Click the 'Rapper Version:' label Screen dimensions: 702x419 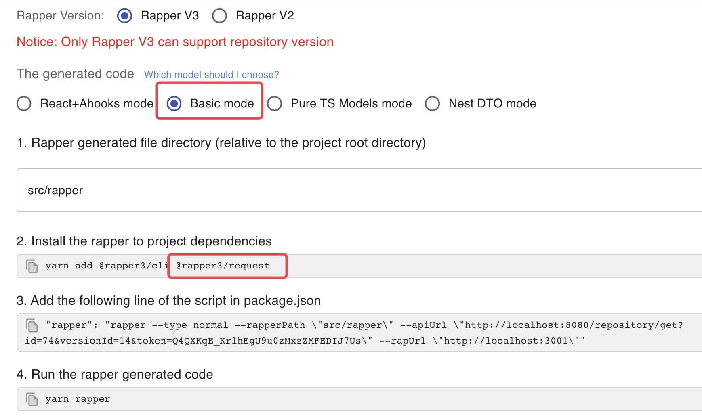pos(61,16)
